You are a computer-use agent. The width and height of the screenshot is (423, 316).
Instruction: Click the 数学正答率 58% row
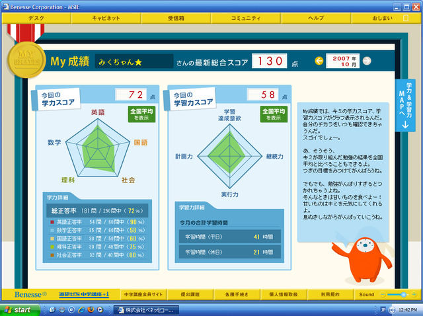tap(98, 230)
